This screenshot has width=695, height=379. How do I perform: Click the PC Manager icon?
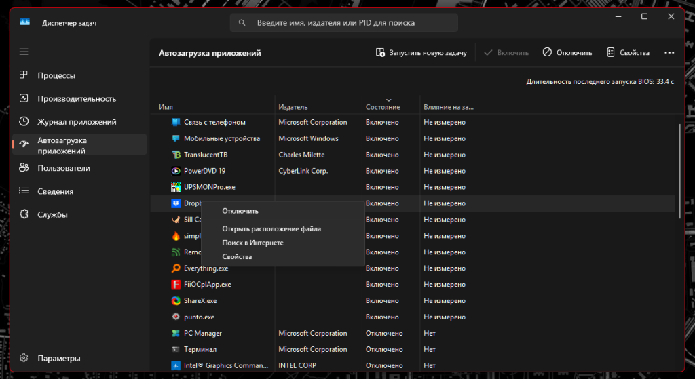pyautogui.click(x=176, y=333)
